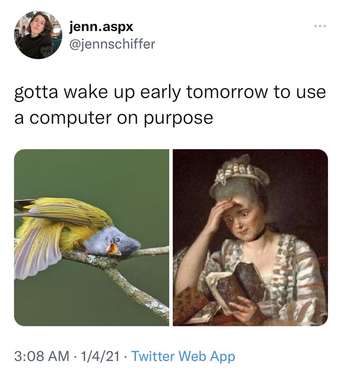
Task: Open the yellow bird photo
Action: (x=91, y=237)
